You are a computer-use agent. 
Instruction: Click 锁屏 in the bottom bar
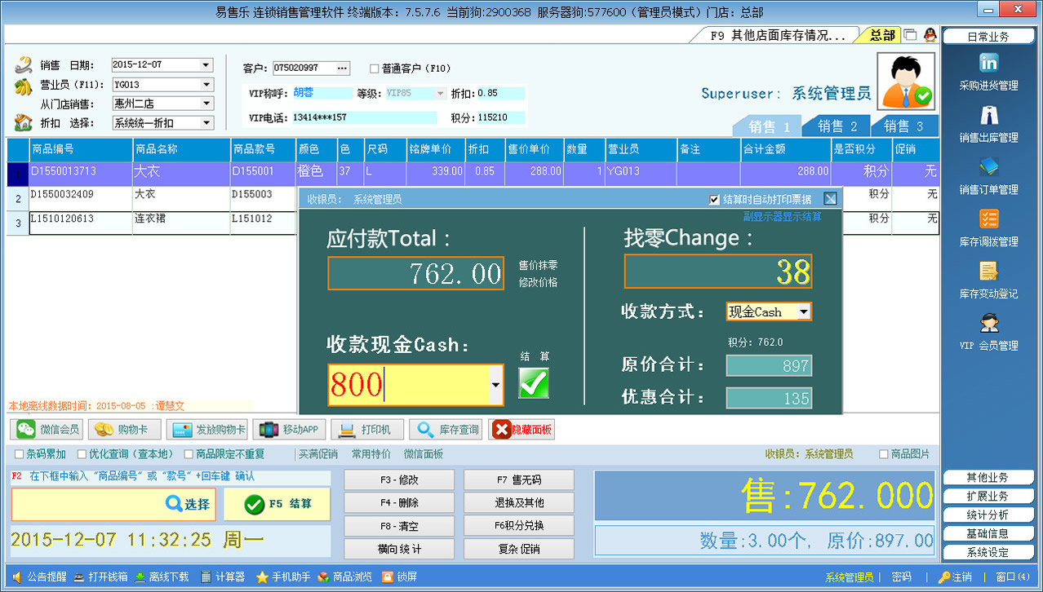point(400,577)
